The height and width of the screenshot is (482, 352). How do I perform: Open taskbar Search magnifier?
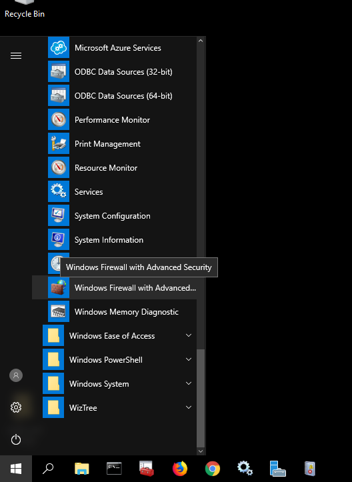tap(48, 469)
